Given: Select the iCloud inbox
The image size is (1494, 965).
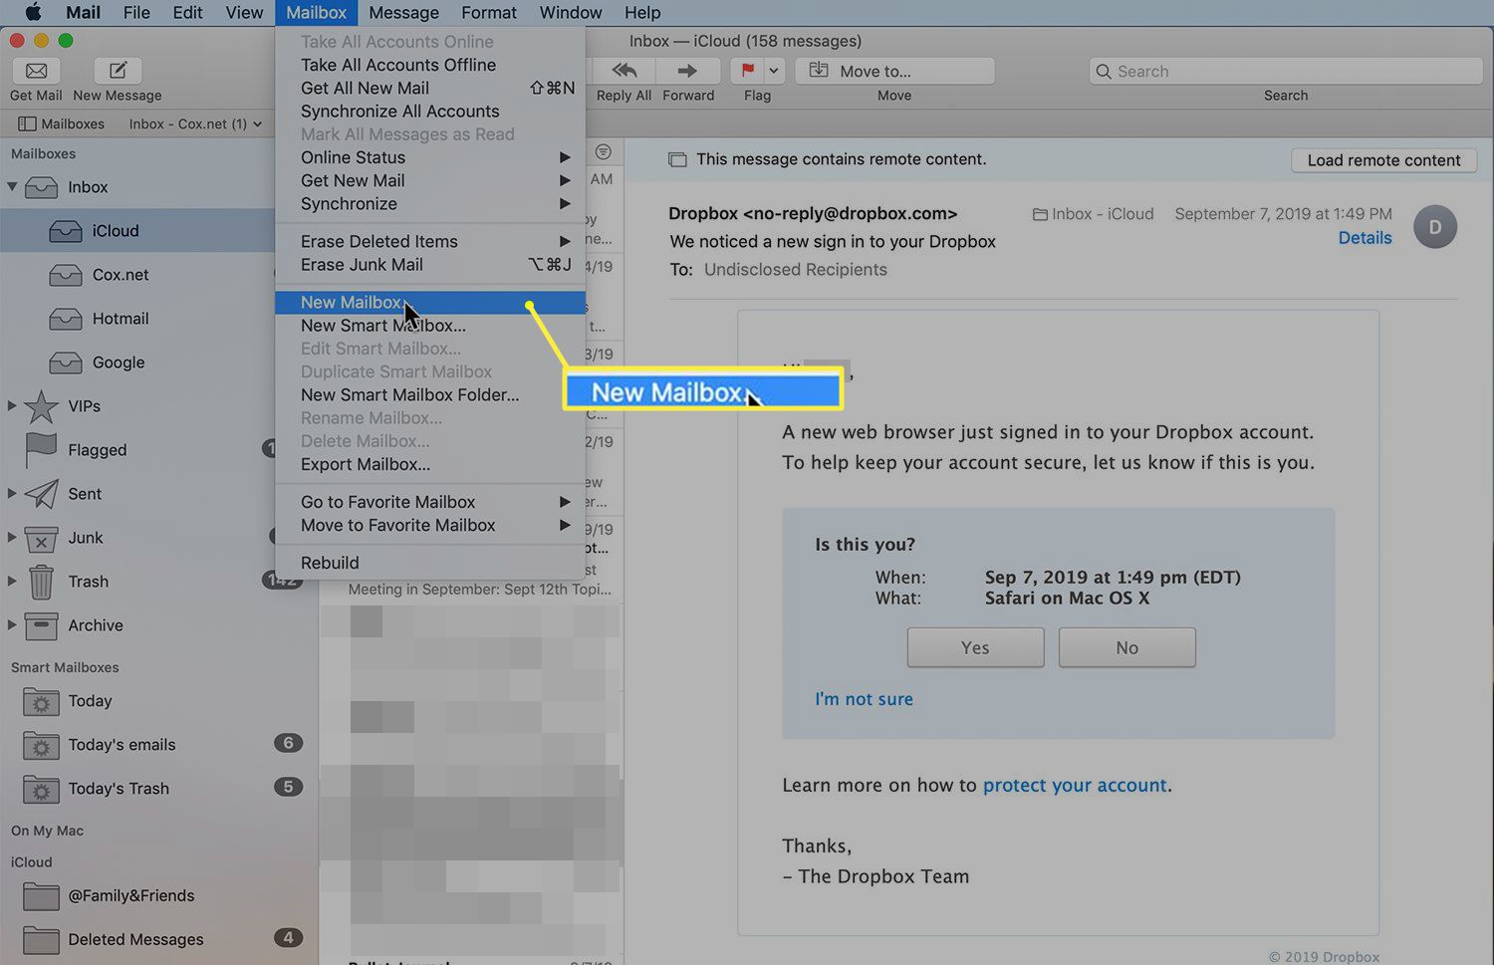Looking at the screenshot, I should 139,230.
